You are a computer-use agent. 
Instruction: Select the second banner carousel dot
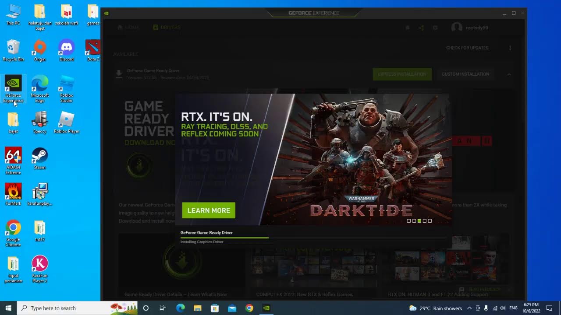pyautogui.click(x=414, y=221)
